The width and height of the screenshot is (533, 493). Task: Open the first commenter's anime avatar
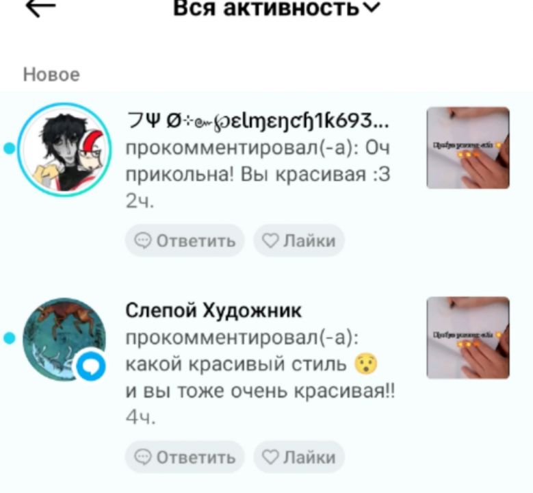point(65,149)
